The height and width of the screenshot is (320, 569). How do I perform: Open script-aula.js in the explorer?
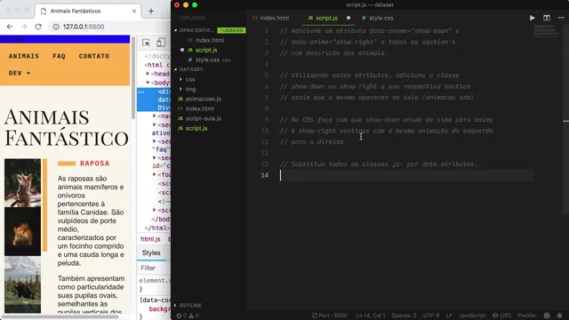(204, 118)
